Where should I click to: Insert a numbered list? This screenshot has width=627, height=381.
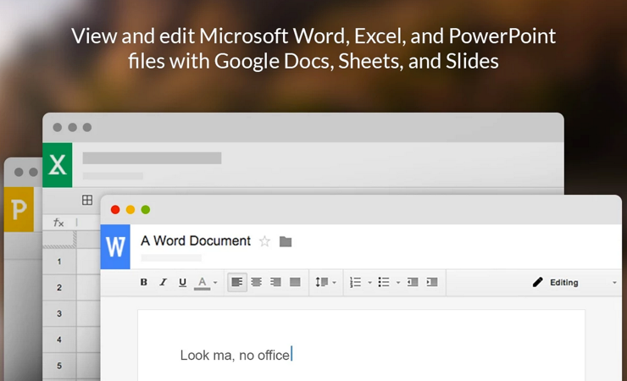(x=356, y=282)
